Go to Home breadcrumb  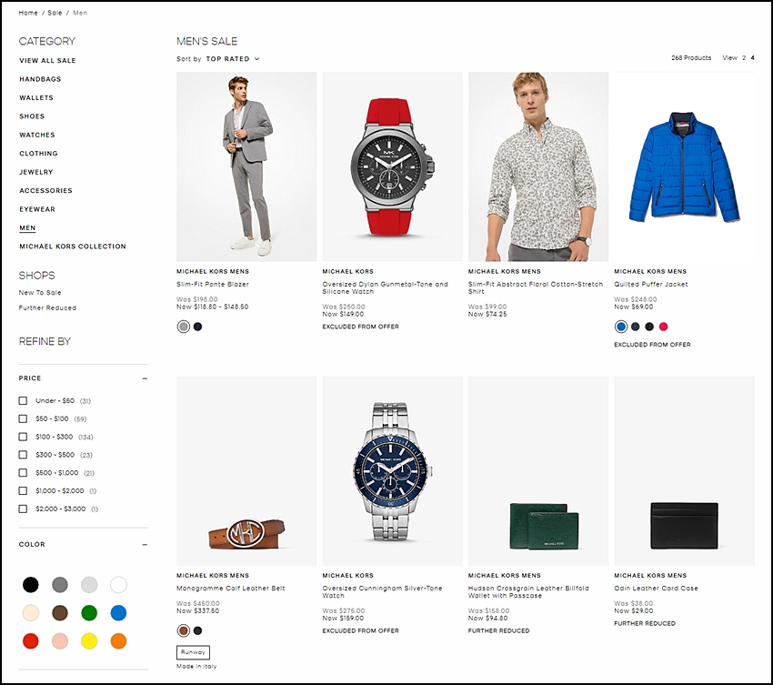pos(28,13)
